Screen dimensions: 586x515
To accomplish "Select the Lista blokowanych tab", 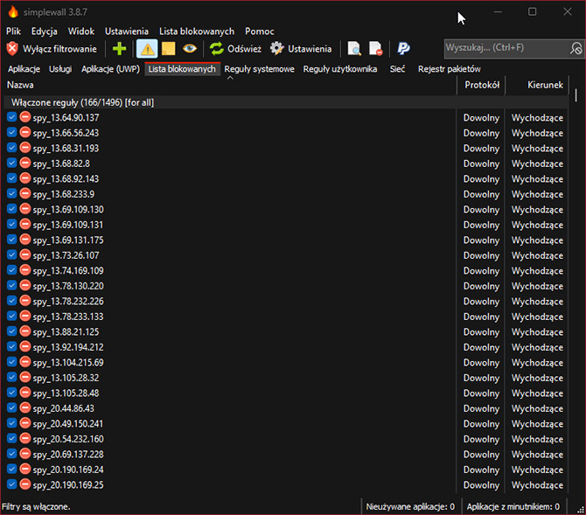I will click(x=182, y=69).
